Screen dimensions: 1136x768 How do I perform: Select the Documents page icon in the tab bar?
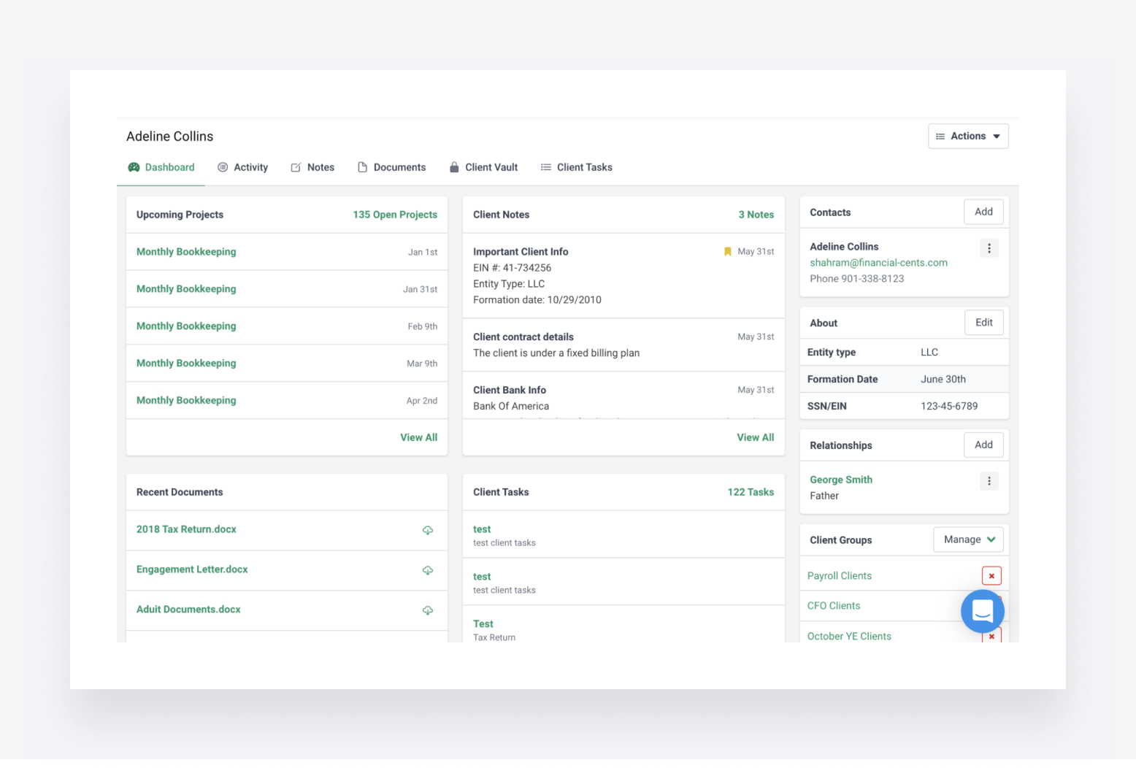363,167
